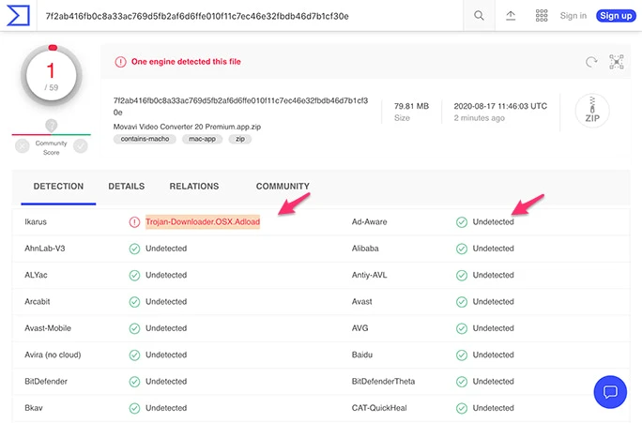Viewport: 642px width, 423px height.
Task: Open the COMMUNITY tab
Action: tap(283, 187)
